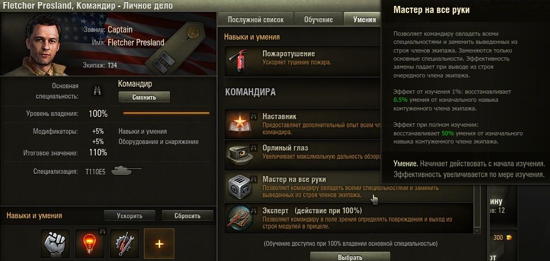
Task: Click the skills list scrollbar down arrow
Action: point(477,230)
